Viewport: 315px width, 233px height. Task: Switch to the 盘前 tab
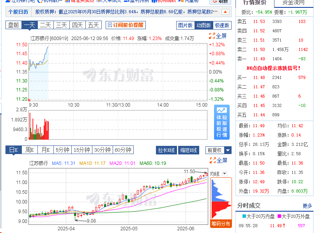(14, 25)
